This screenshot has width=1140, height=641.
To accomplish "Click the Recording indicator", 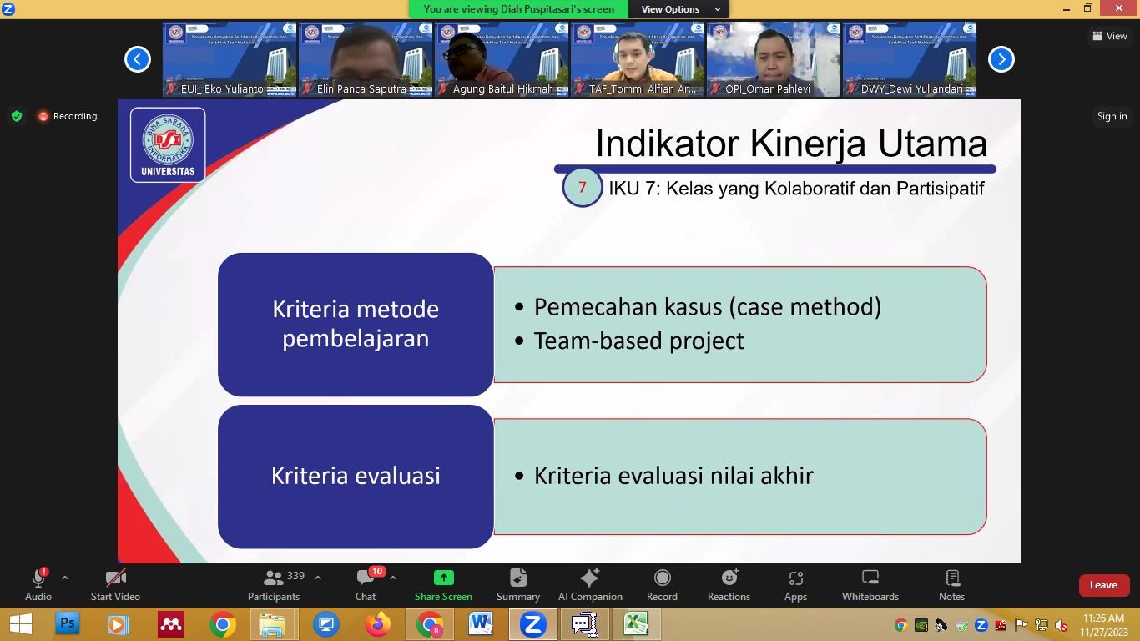I will 68,116.
